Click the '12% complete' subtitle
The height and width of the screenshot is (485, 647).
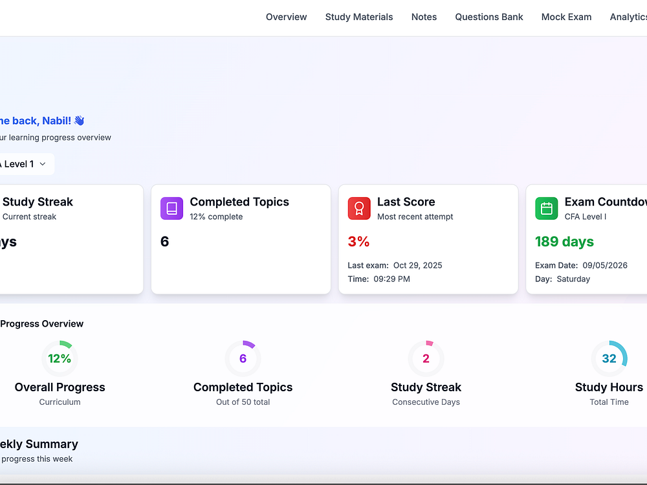click(x=216, y=217)
